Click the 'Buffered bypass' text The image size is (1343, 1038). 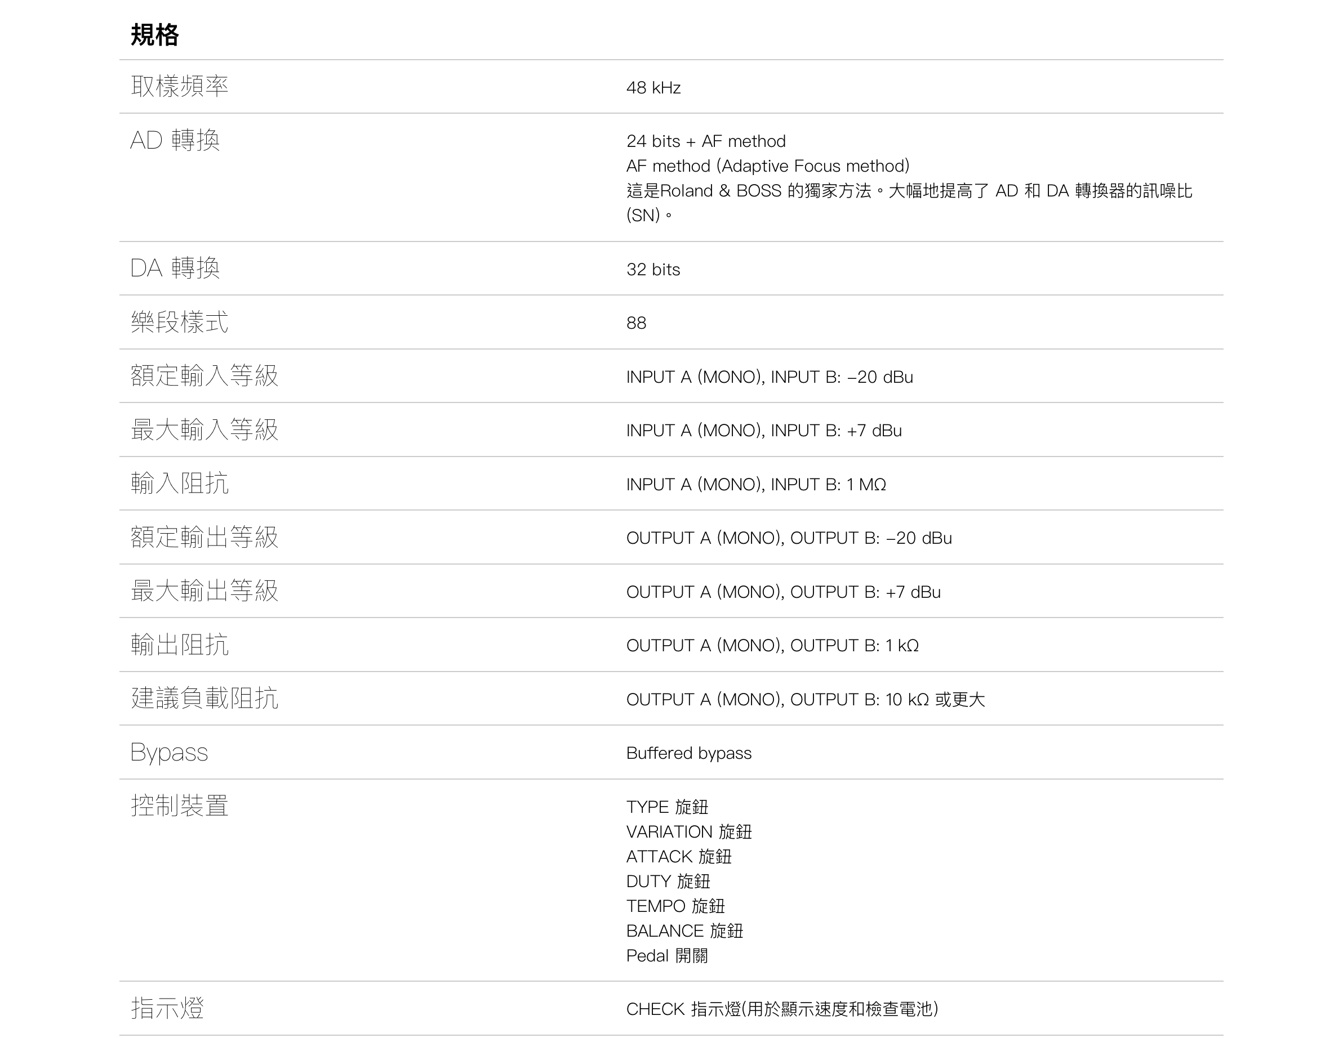pos(689,754)
